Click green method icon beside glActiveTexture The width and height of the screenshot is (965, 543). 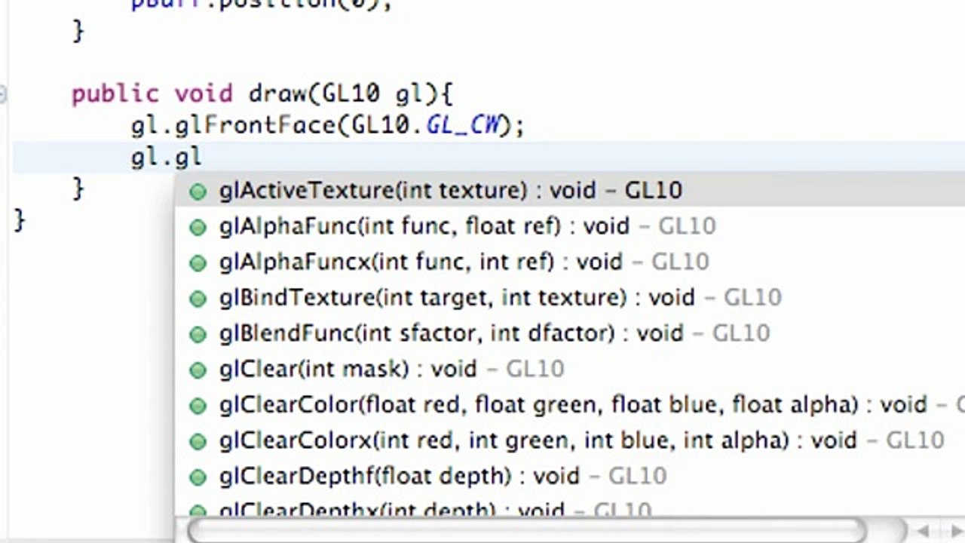tap(198, 191)
